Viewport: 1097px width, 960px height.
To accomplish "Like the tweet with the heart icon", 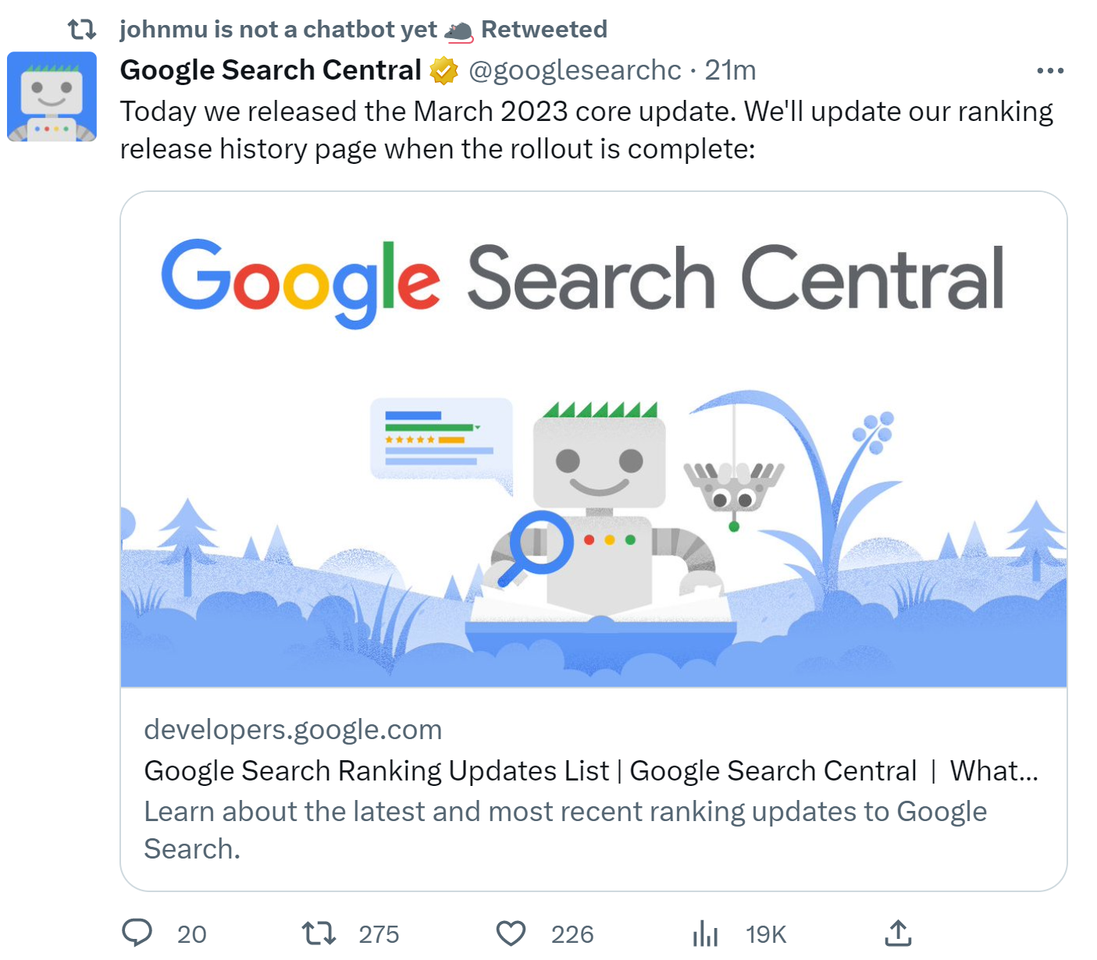I will tap(511, 932).
